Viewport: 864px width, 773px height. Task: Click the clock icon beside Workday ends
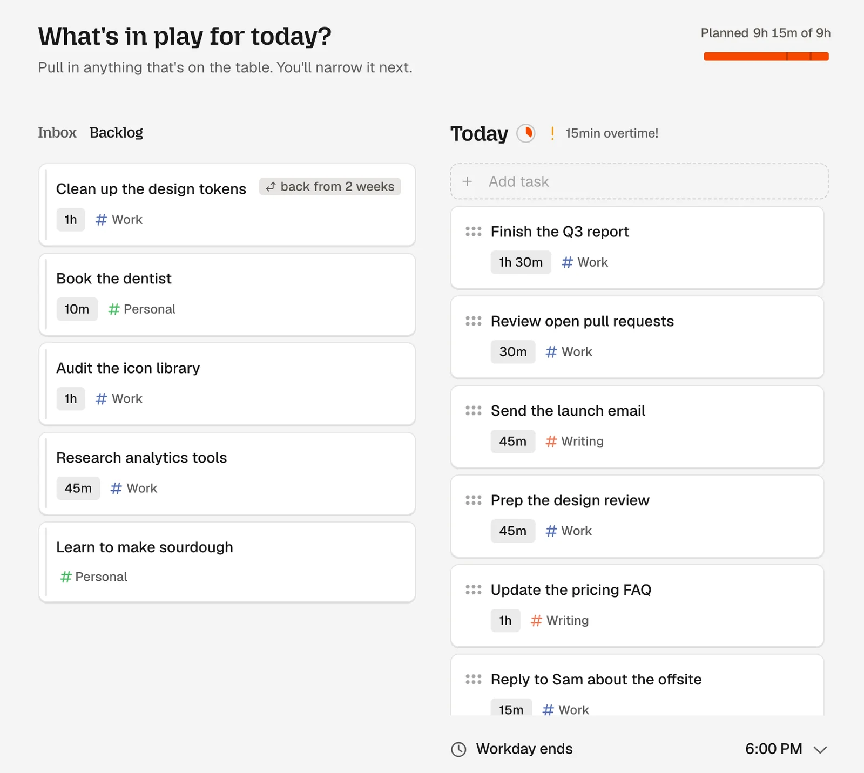(458, 749)
